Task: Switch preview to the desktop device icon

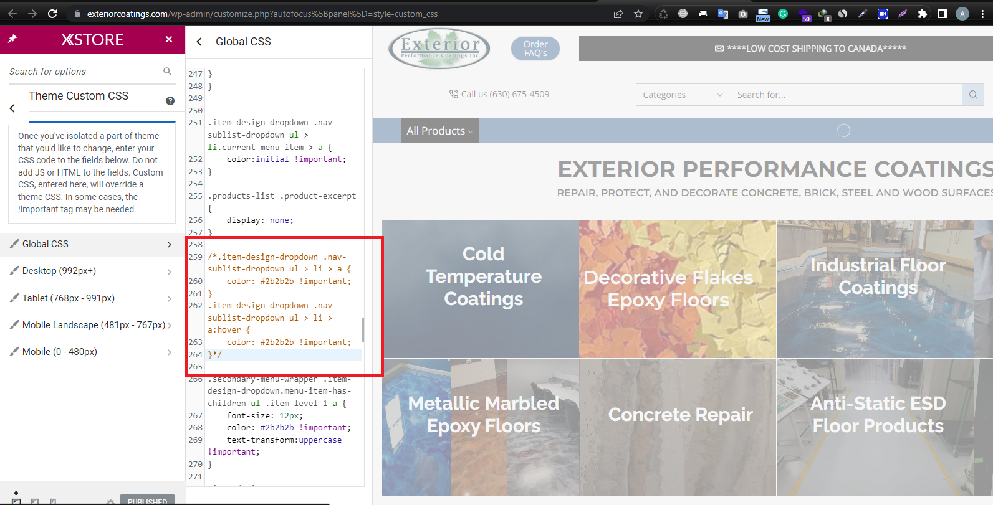Action: [16, 501]
